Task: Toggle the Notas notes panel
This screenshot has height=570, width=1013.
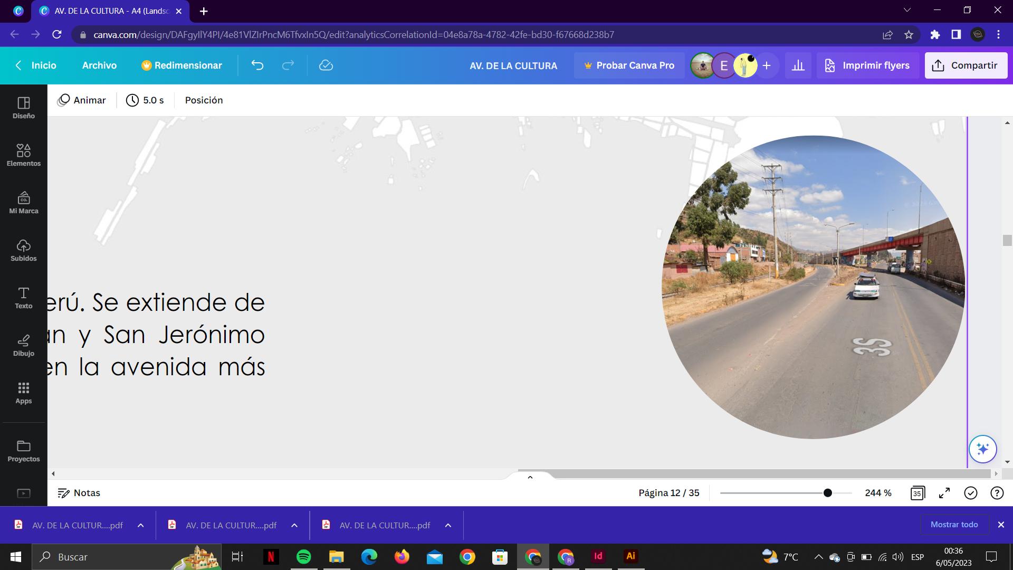Action: click(x=79, y=493)
